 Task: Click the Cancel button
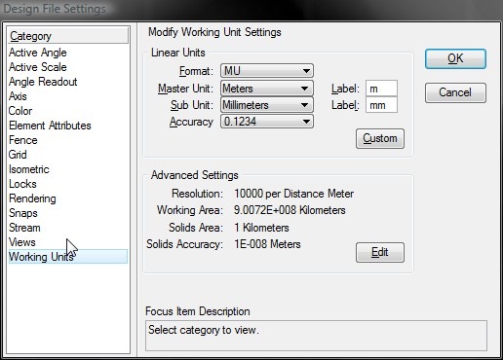click(455, 92)
